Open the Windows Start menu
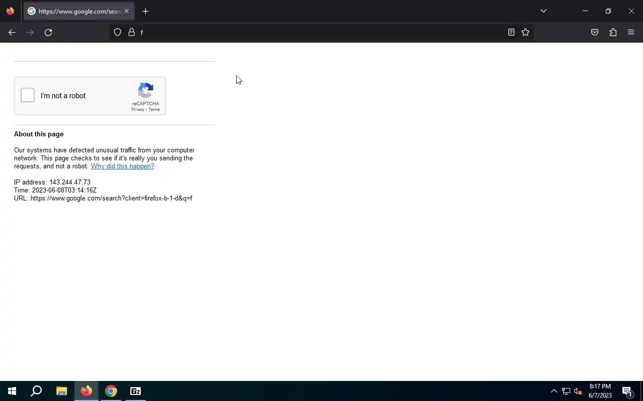This screenshot has width=643, height=401. [x=12, y=391]
